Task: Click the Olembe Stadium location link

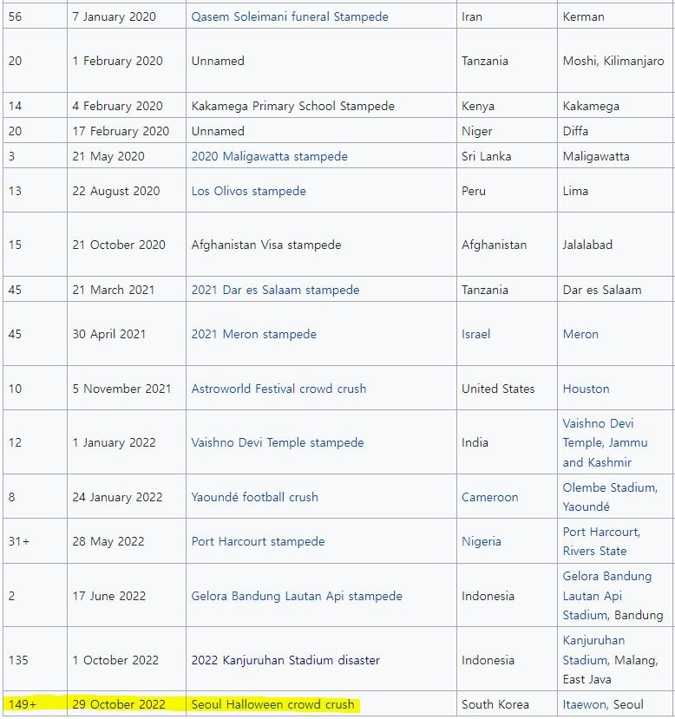Action: tap(609, 487)
